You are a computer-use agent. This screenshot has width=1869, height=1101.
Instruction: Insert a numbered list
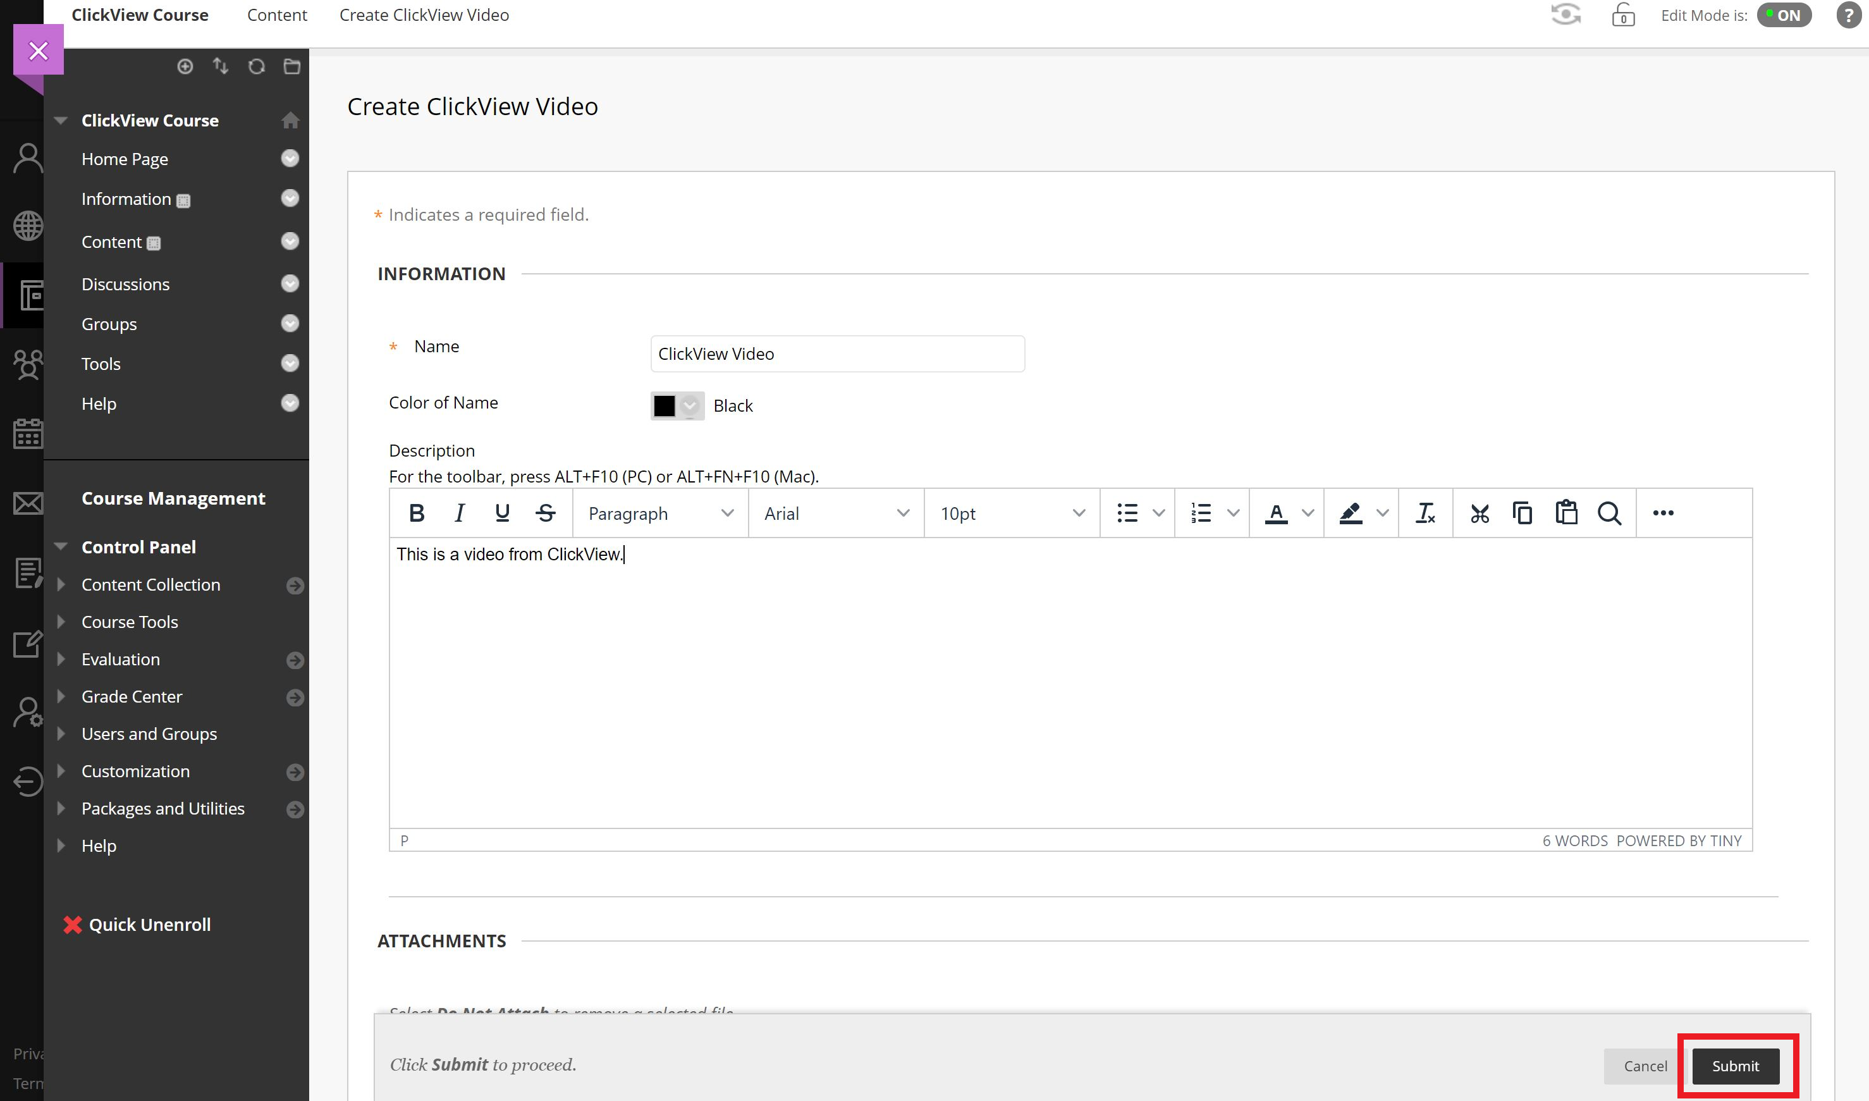1201,513
